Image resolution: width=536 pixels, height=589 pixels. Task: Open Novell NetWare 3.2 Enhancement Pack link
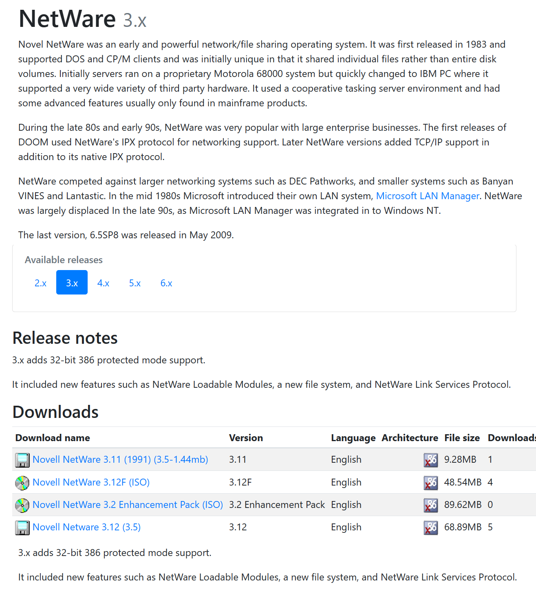click(128, 505)
